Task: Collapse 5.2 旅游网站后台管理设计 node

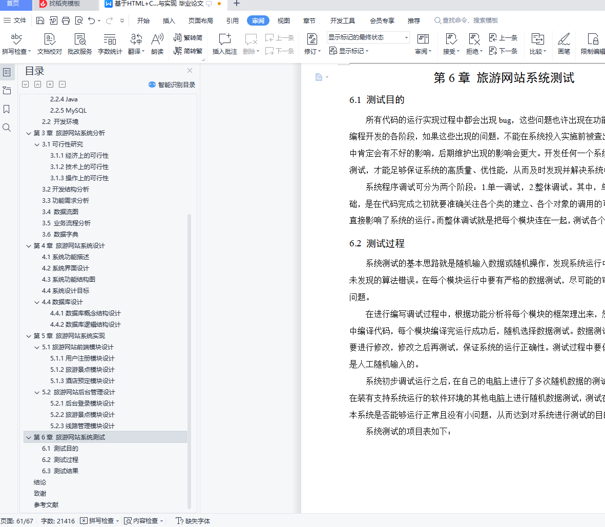Action: coord(37,392)
